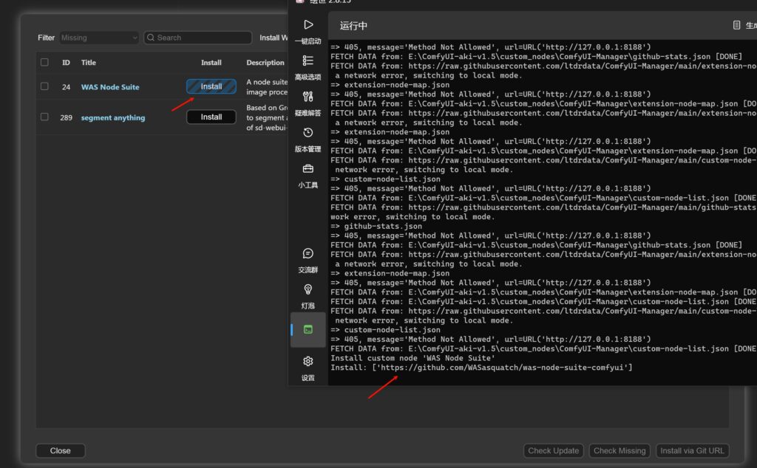The height and width of the screenshot is (468, 757).
Task: Click the Description column header
Action: 265,63
